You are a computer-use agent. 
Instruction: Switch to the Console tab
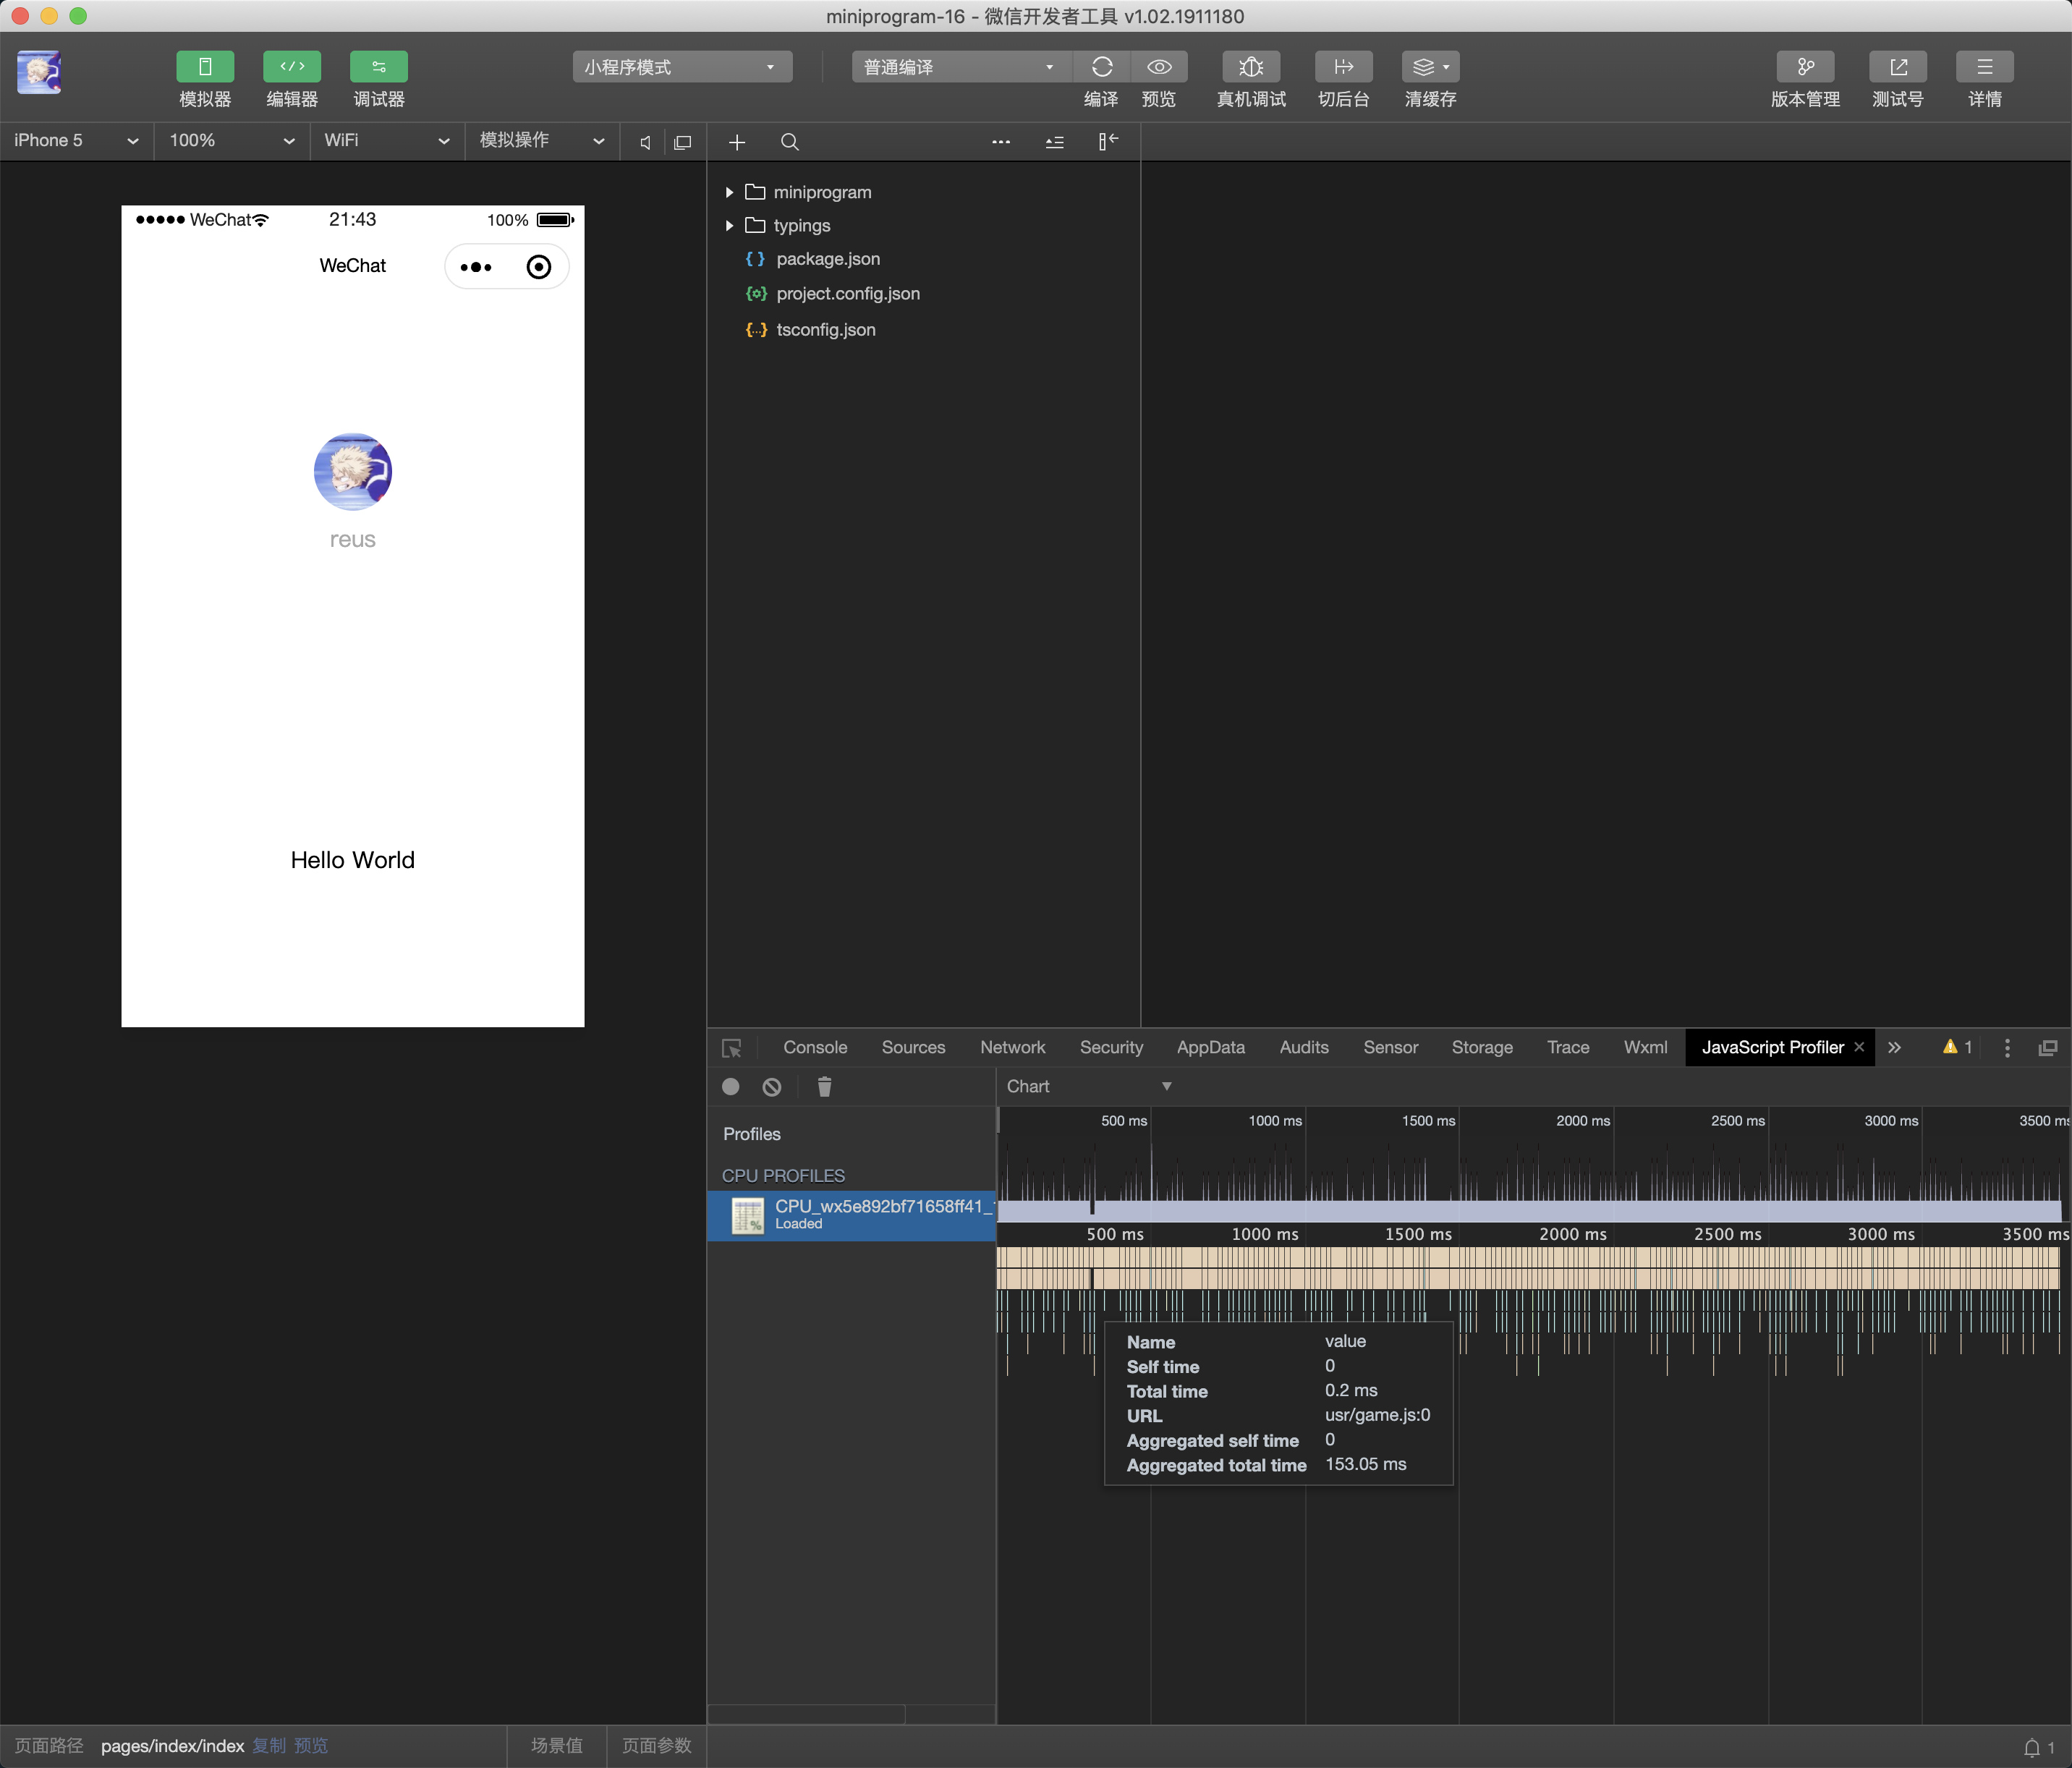coord(815,1047)
